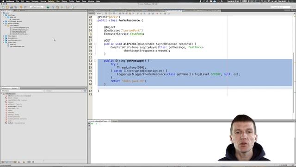Click the hint glyph on line 25

click(91, 34)
